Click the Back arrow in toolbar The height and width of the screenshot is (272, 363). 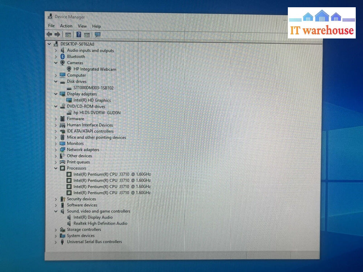coord(49,34)
